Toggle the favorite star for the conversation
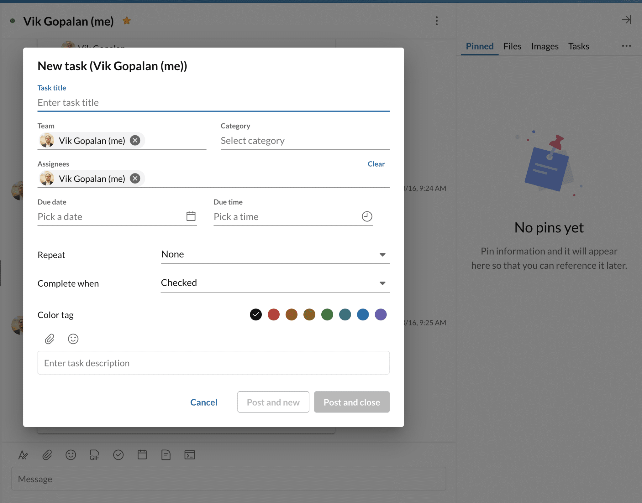 (127, 21)
